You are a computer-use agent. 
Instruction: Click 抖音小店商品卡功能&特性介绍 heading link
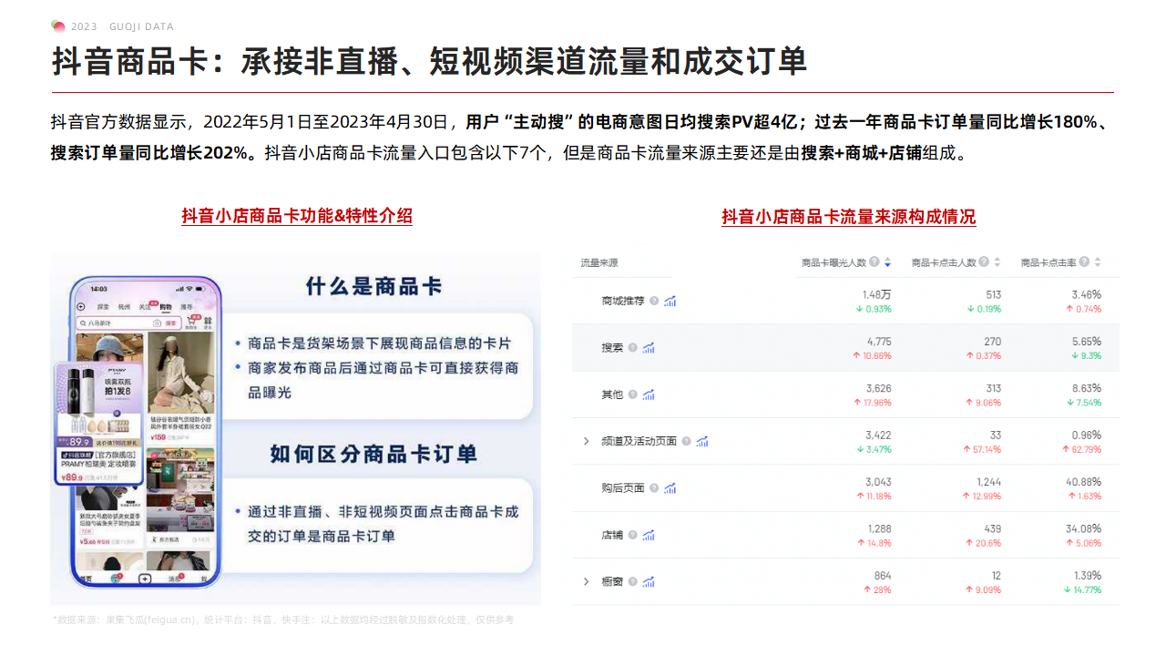coord(297,216)
